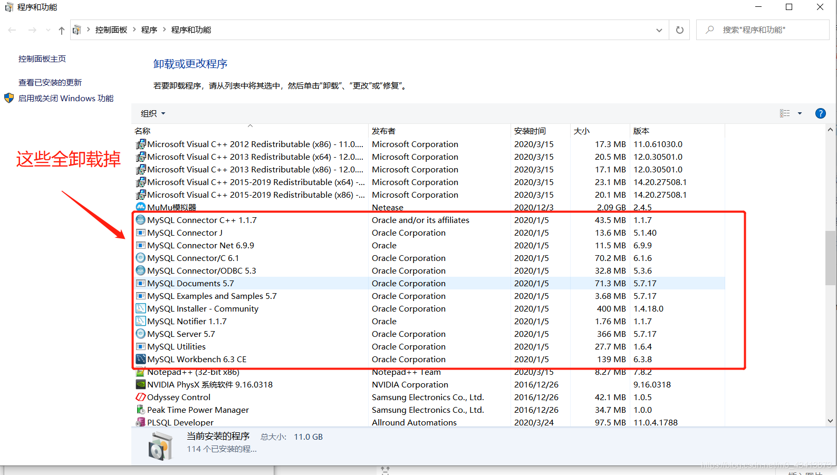The image size is (837, 475).
Task: Open the view options dropdown arrow
Action: pos(800,113)
